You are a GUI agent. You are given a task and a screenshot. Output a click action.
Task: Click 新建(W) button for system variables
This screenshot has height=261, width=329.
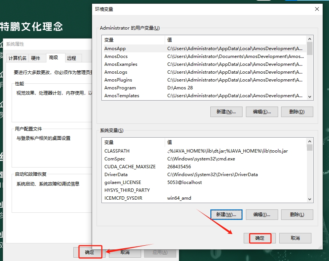[x=226, y=215]
